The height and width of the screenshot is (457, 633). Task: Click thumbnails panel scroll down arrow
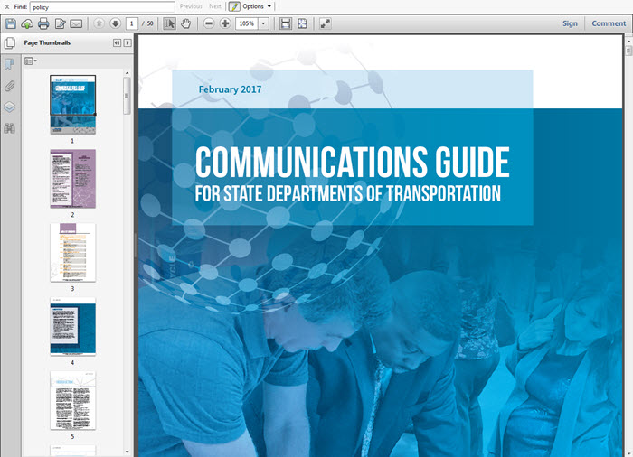(128, 452)
